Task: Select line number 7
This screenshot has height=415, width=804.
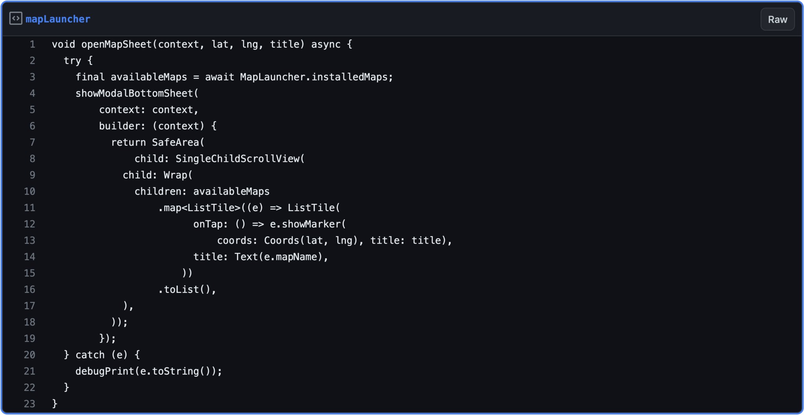Action: tap(32, 142)
